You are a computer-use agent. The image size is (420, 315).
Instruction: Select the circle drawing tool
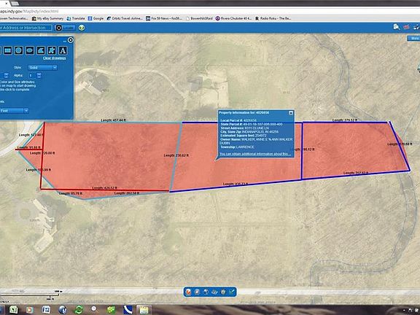tap(18, 50)
